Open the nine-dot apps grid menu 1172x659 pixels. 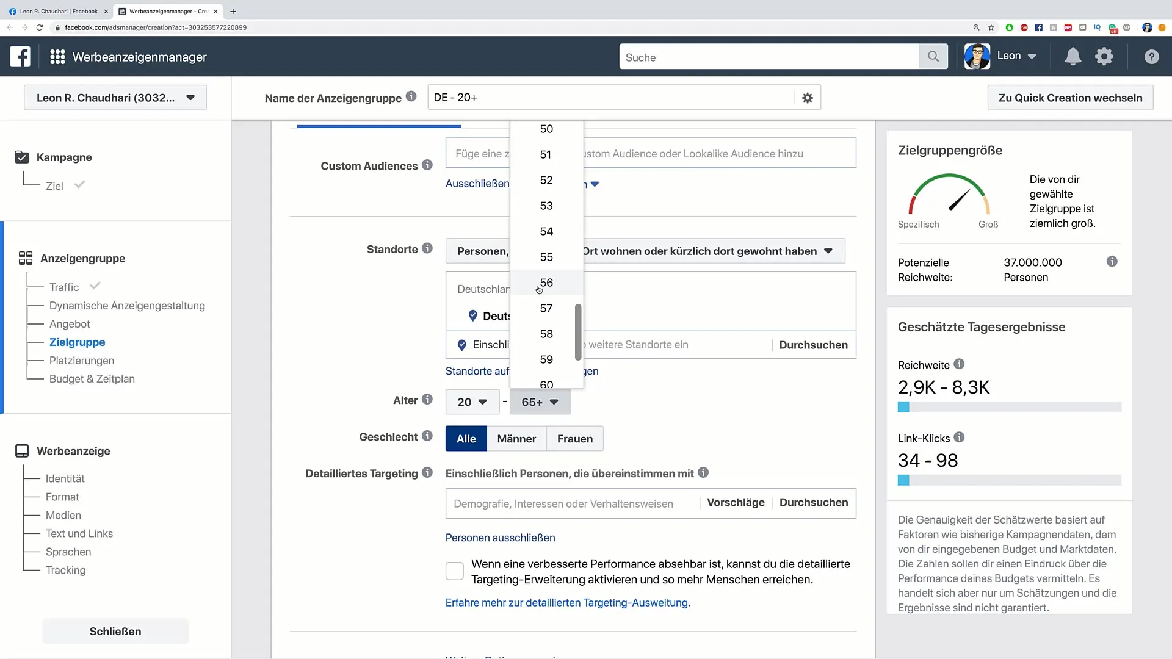[x=57, y=57]
